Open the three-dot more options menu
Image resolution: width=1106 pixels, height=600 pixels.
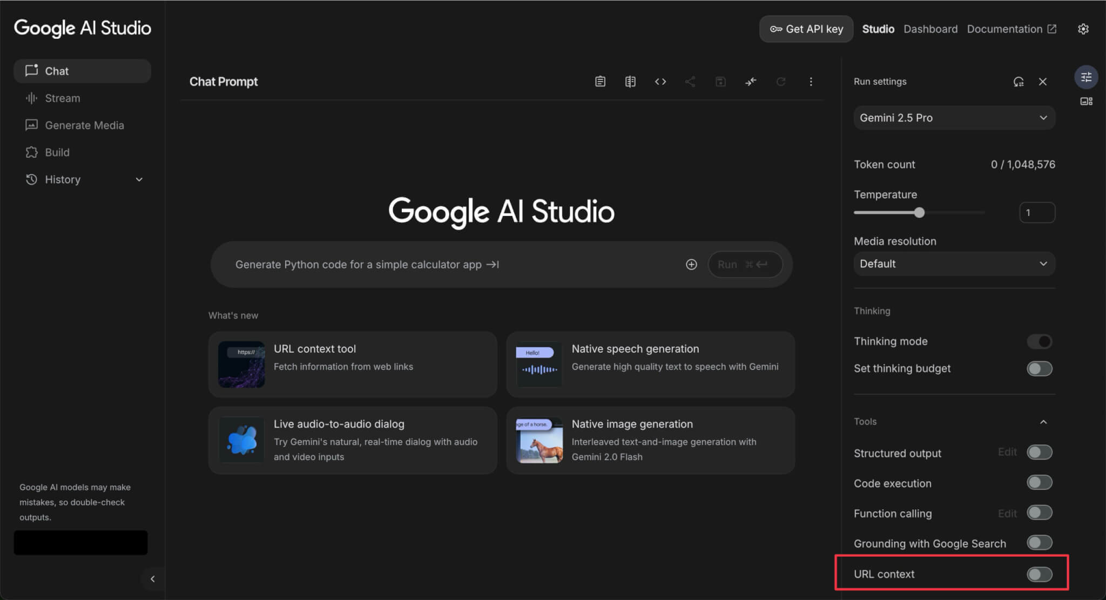[811, 82]
